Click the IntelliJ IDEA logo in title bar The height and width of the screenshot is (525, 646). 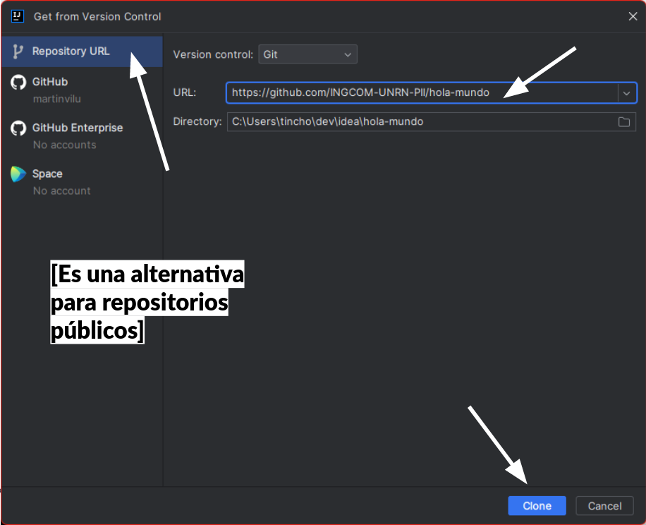click(18, 16)
